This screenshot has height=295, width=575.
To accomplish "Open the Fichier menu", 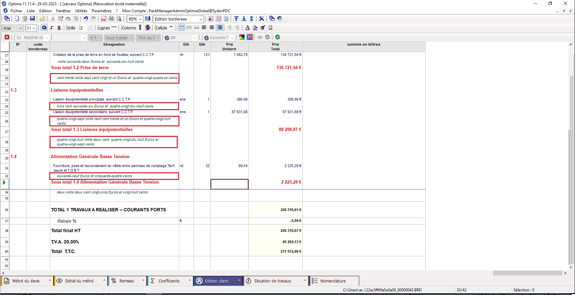I will (x=16, y=11).
